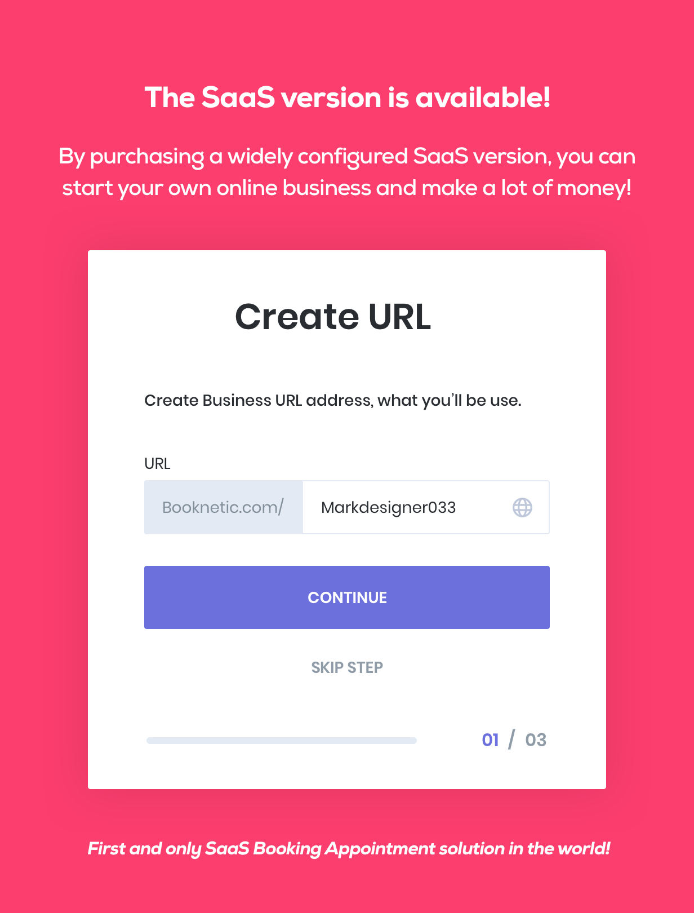Viewport: 694px width, 913px height.
Task: Click the step progress bar
Action: tap(282, 740)
